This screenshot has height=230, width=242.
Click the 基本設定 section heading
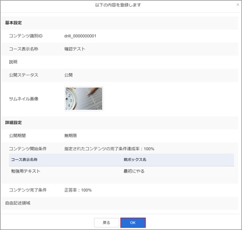click(x=13, y=23)
